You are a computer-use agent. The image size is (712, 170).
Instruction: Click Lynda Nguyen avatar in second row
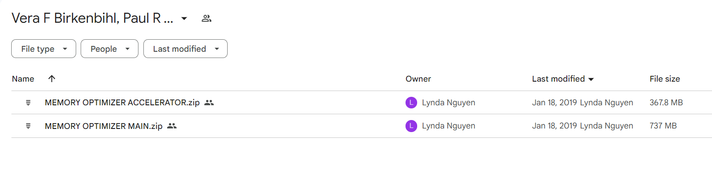coord(411,126)
